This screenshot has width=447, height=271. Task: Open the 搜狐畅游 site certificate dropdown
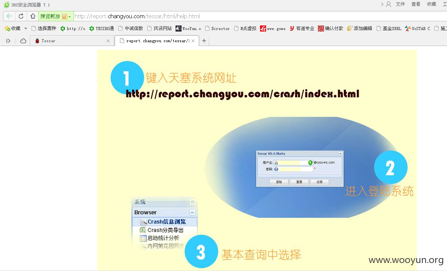[x=56, y=16]
